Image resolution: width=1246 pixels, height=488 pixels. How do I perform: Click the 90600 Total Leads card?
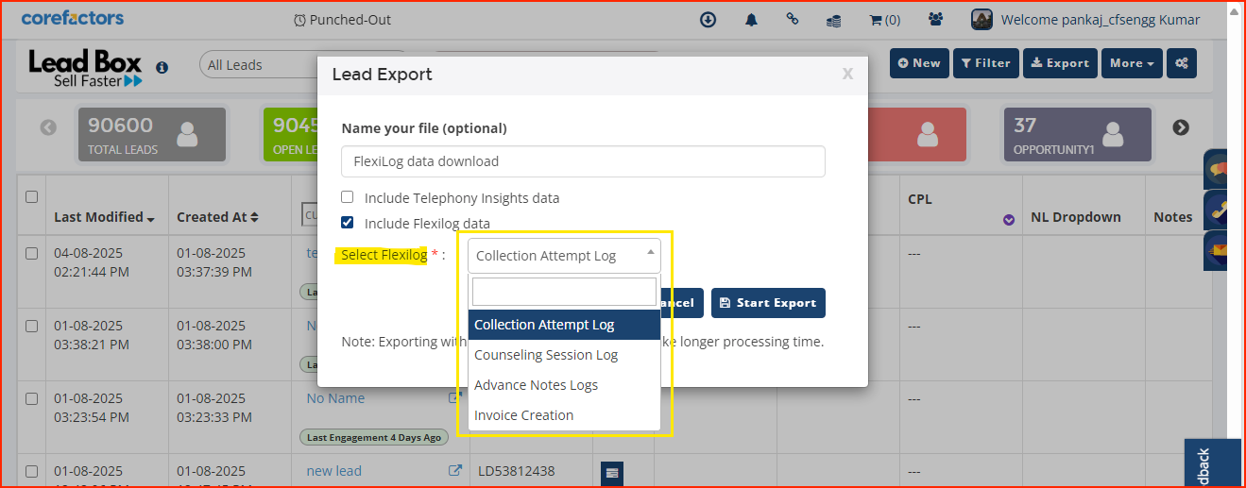tap(152, 134)
